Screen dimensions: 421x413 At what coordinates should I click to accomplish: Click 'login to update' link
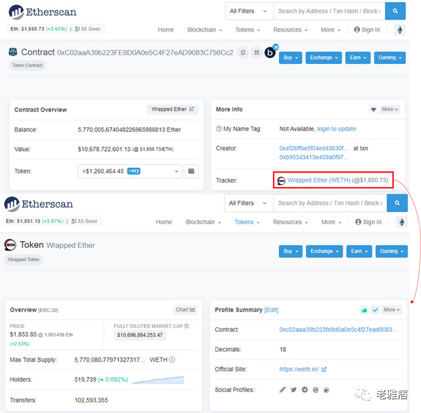(x=336, y=129)
